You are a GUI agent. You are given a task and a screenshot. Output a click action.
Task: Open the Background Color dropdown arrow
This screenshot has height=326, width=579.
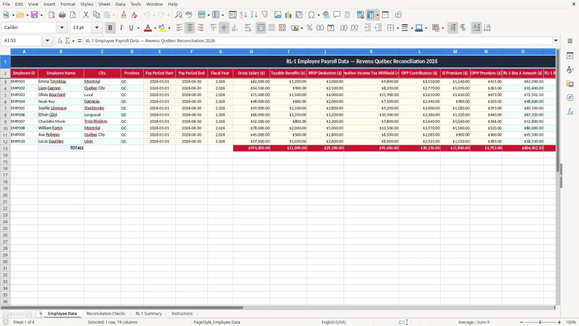tap(169, 28)
